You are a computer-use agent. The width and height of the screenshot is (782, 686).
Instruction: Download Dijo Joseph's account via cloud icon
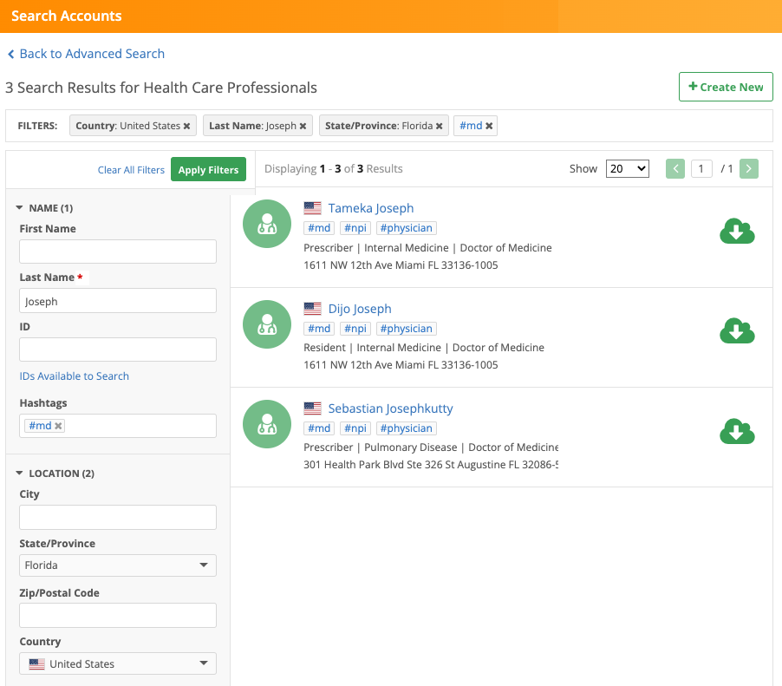click(x=737, y=331)
